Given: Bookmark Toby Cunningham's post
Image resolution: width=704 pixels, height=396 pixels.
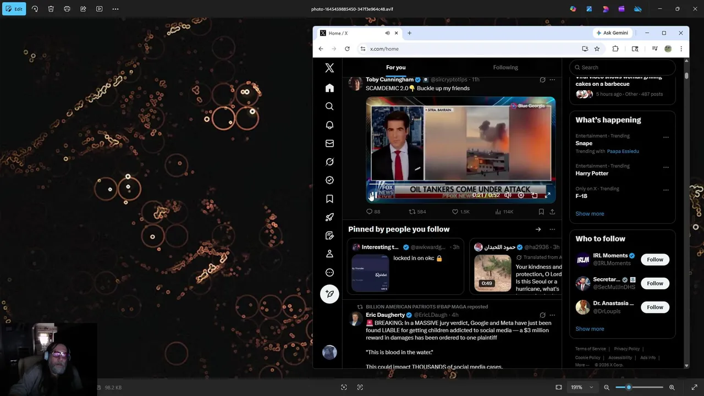Looking at the screenshot, I should point(541,212).
